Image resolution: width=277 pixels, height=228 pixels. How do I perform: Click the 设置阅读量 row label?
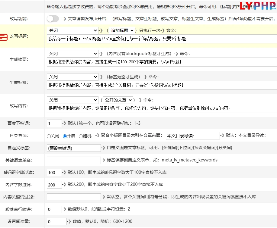(19, 221)
